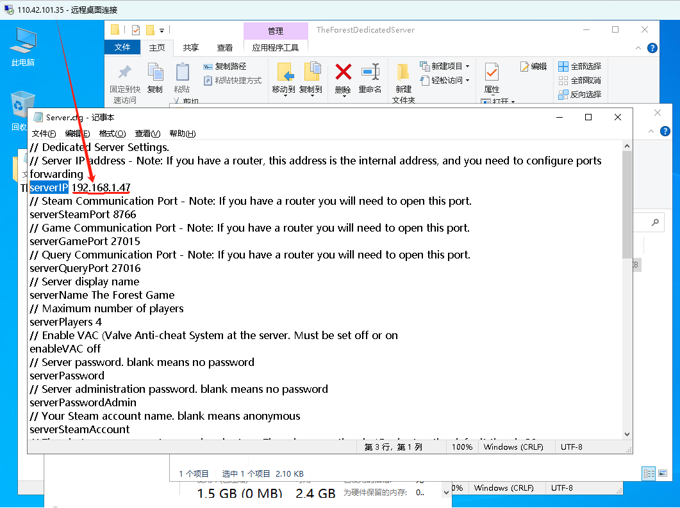680x508 pixels.
Task: Open the quick access toolbar customize arrow
Action: (162, 30)
